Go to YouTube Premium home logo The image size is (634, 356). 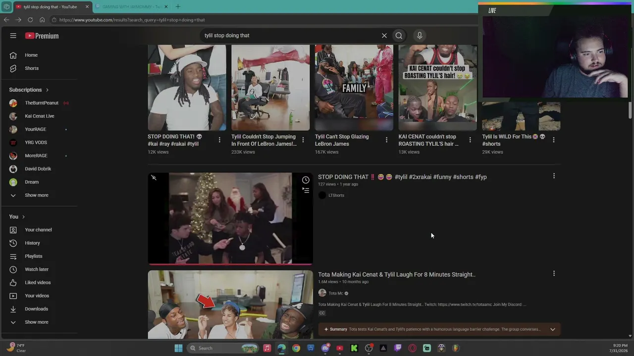pyautogui.click(x=42, y=36)
